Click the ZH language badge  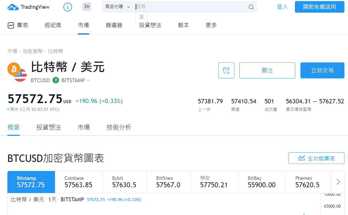coord(87,7)
